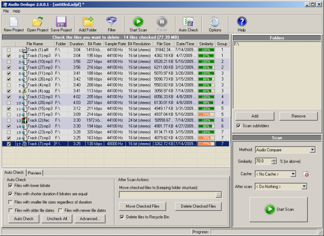Open Advanced auto check settings
This screenshot has height=236, width=324.
[x=90, y=219]
